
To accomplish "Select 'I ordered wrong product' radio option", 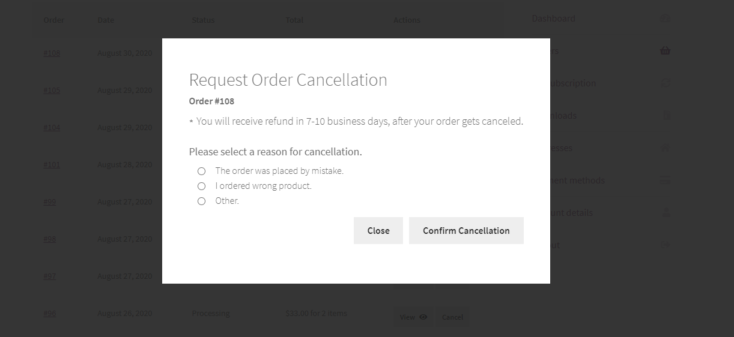I will (202, 186).
